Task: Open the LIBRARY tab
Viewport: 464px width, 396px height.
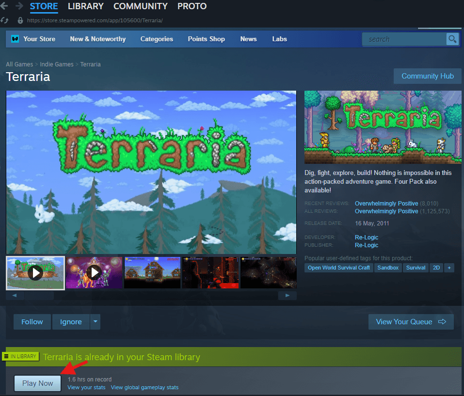Action: tap(85, 6)
